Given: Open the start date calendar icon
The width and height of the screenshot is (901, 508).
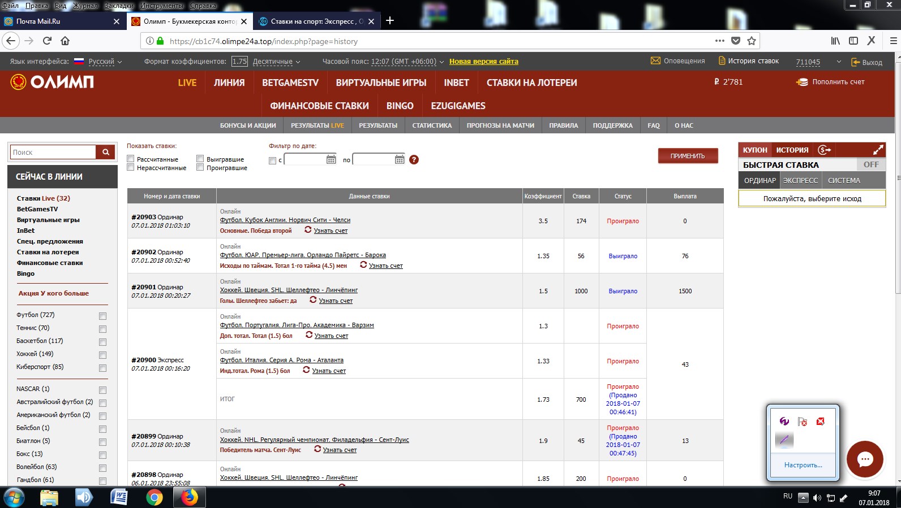Looking at the screenshot, I should click(332, 160).
